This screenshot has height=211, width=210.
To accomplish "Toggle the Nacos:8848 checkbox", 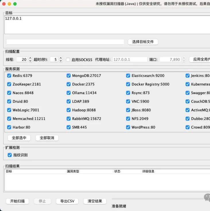I will (9, 93).
